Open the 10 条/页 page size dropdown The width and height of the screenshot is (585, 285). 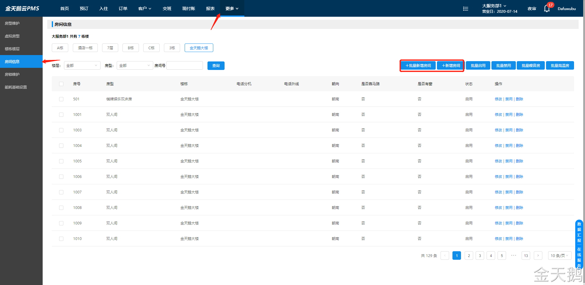[x=559, y=255]
